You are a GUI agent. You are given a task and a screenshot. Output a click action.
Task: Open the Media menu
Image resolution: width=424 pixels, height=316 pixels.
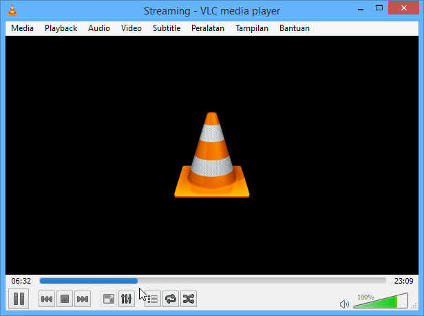tap(22, 28)
